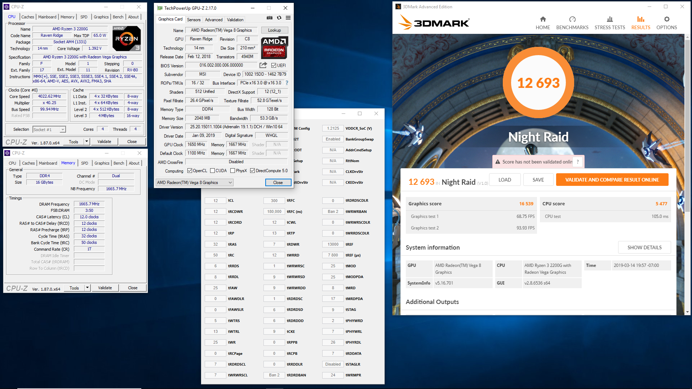692x389 pixels.
Task: Switch to Validation tab in GPU-Z
Action: point(235,20)
